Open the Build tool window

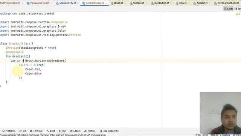(x=51, y=131)
